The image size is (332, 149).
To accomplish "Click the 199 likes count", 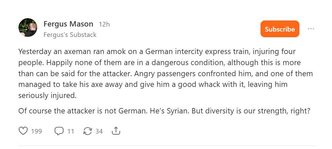I will (36, 131).
